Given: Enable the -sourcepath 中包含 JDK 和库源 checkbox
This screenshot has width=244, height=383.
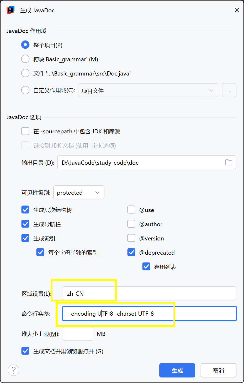Looking at the screenshot, I should [25, 131].
